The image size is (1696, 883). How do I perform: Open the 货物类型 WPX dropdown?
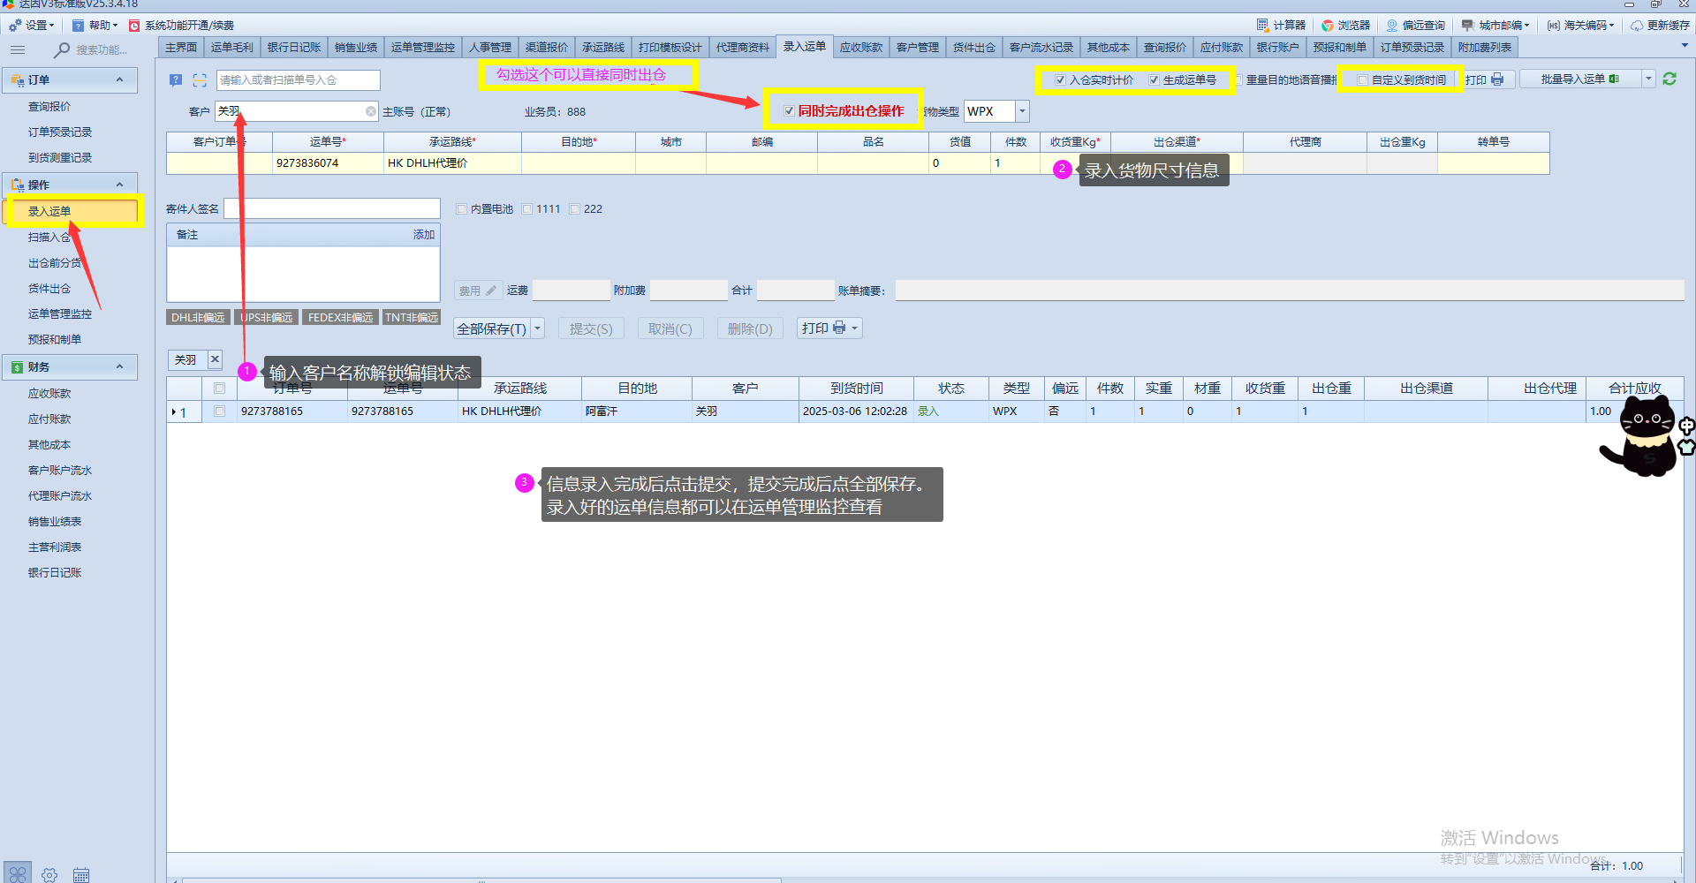pyautogui.click(x=1022, y=111)
